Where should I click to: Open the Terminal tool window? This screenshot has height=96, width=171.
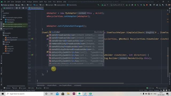pyautogui.click(x=7, y=88)
